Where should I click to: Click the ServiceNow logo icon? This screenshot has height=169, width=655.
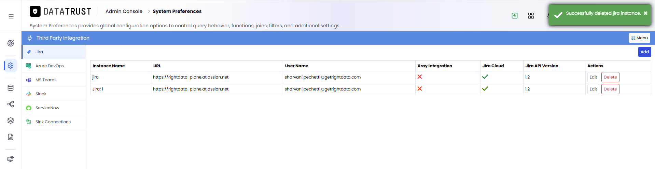click(29, 108)
